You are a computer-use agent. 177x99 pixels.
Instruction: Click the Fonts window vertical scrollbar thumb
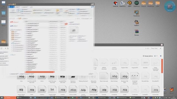pyautogui.click(x=162, y=66)
